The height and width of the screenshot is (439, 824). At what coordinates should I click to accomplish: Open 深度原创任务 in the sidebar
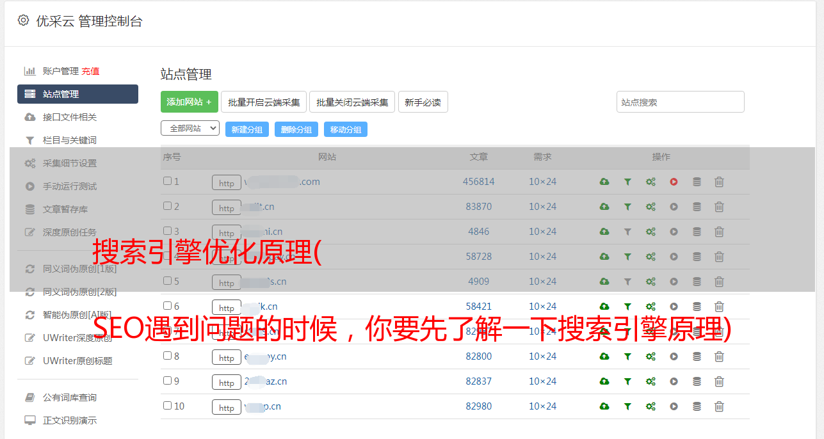70,232
